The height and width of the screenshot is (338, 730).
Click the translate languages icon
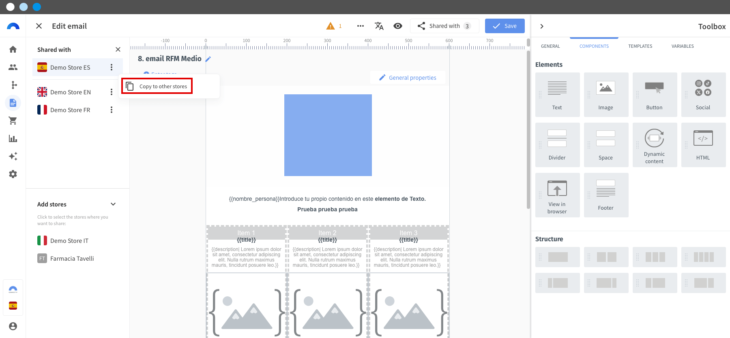[379, 26]
